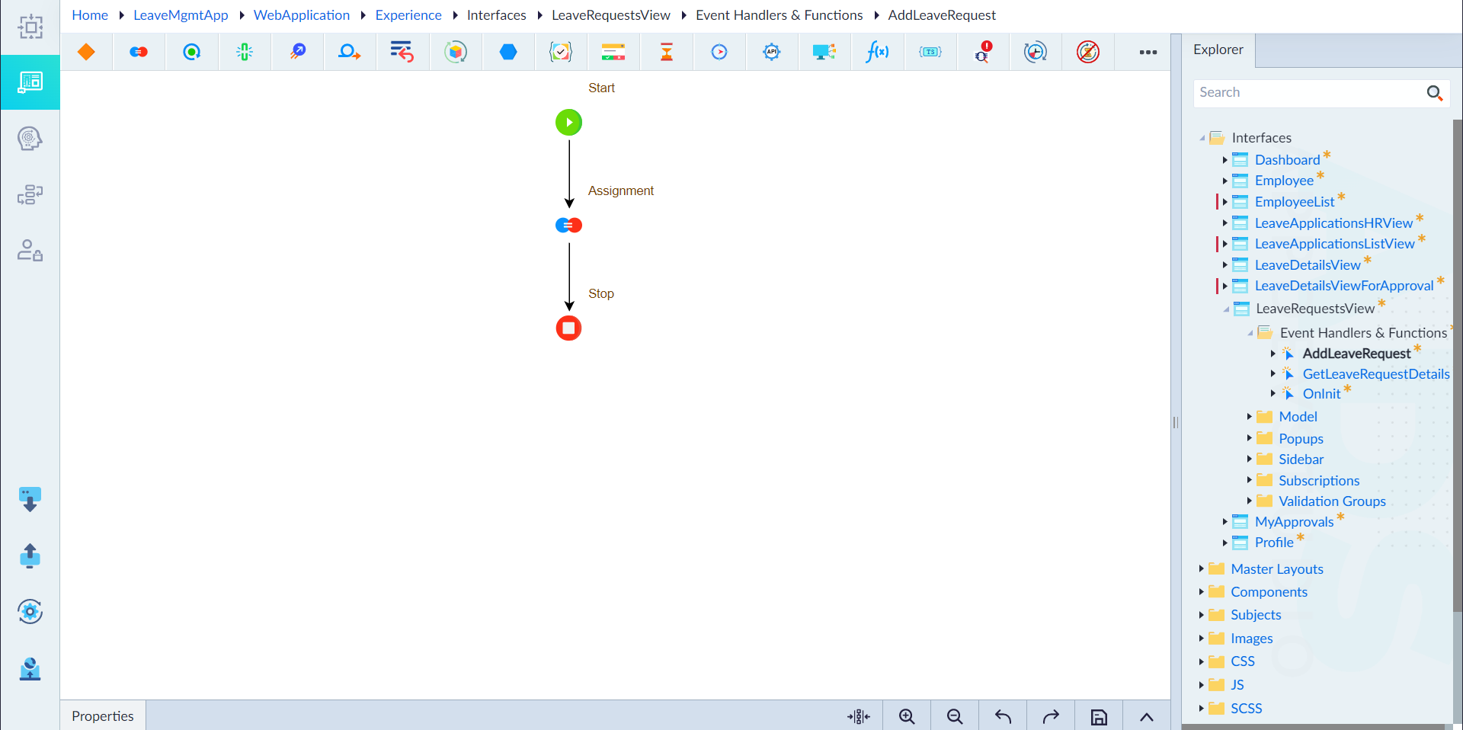This screenshot has height=730, width=1463.
Task: Click the upload sidebar icon
Action: [x=30, y=556]
